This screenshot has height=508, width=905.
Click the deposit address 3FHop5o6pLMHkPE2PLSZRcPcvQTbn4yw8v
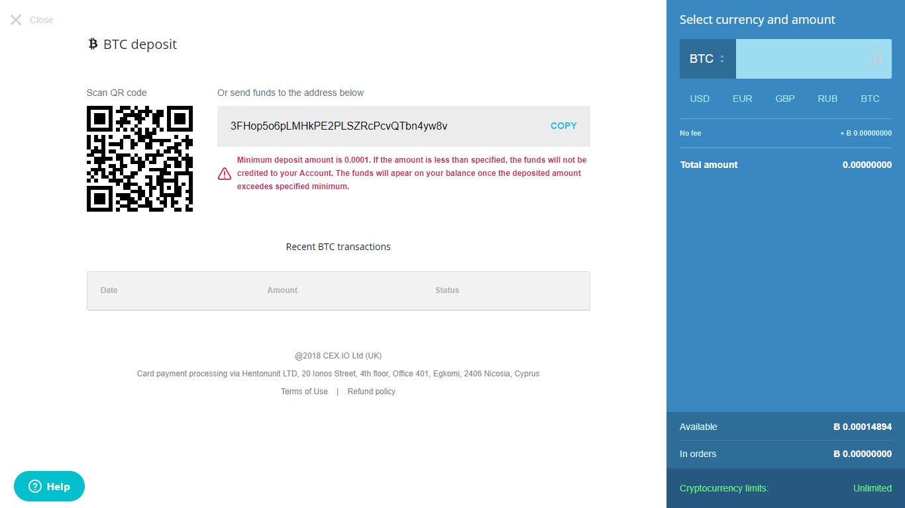[339, 126]
